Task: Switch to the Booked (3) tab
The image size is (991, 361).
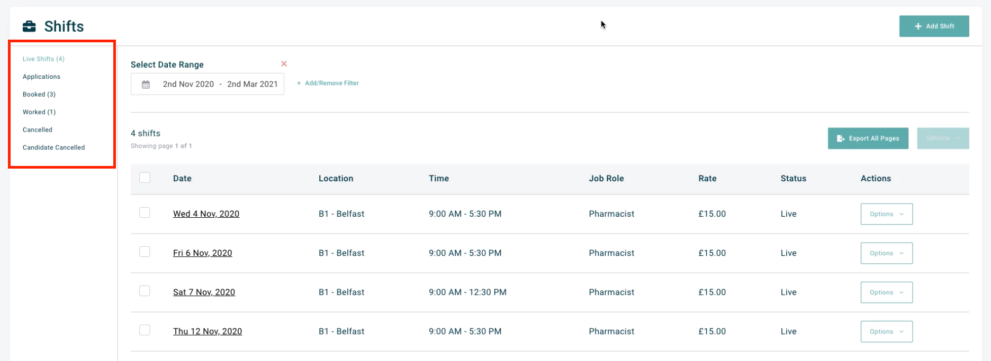Action: click(39, 95)
